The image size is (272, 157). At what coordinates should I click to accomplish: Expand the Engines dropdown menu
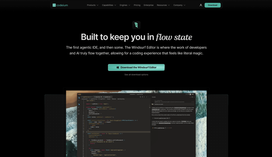[125, 5]
